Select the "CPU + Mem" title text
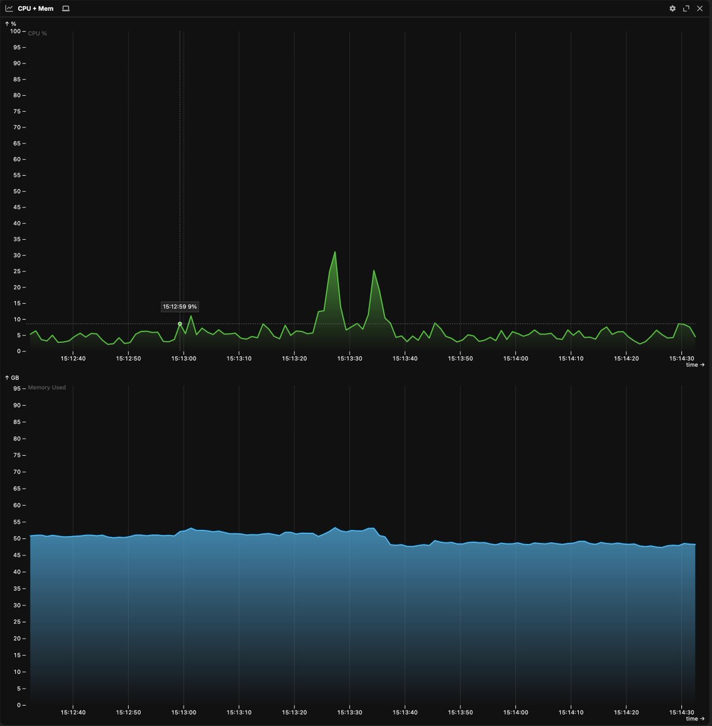The image size is (712, 726). pos(36,8)
